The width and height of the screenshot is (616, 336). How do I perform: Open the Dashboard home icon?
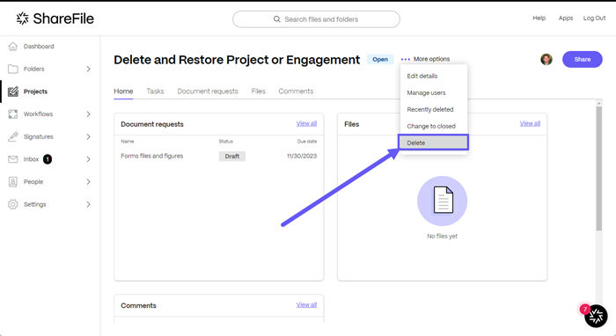click(x=13, y=47)
